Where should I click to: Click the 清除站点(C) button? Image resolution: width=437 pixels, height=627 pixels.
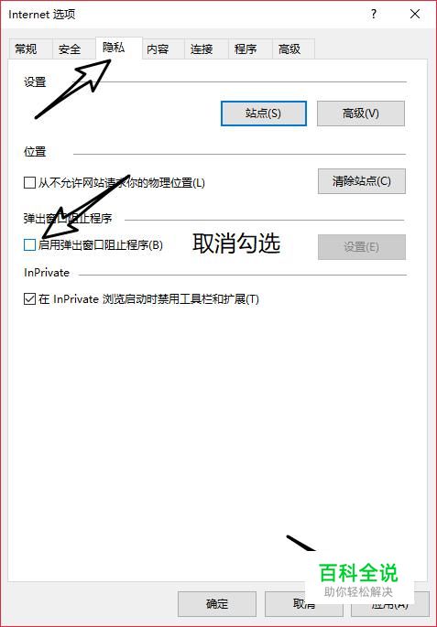pyautogui.click(x=362, y=181)
